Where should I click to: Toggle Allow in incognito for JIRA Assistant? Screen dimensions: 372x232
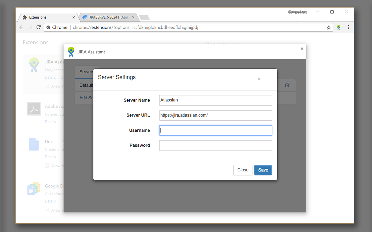pyautogui.click(x=47, y=86)
